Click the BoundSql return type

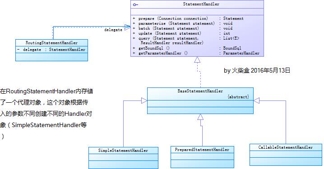[x=232, y=48]
